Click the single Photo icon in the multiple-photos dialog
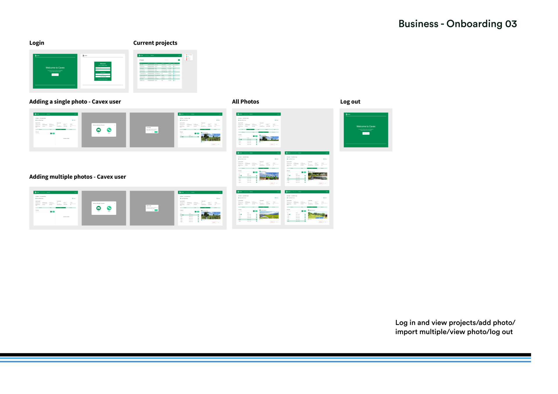The image size is (558, 394). (x=99, y=208)
